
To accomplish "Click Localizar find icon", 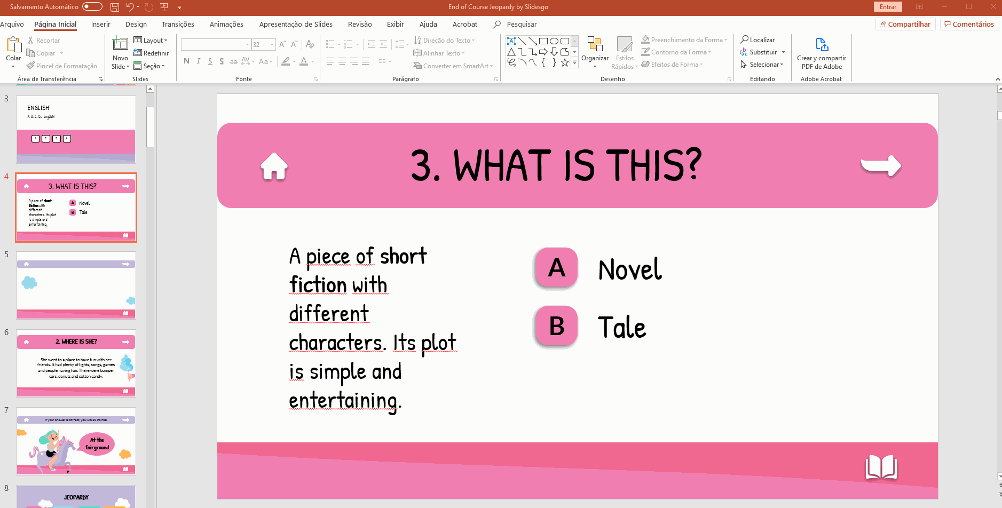I will (744, 39).
